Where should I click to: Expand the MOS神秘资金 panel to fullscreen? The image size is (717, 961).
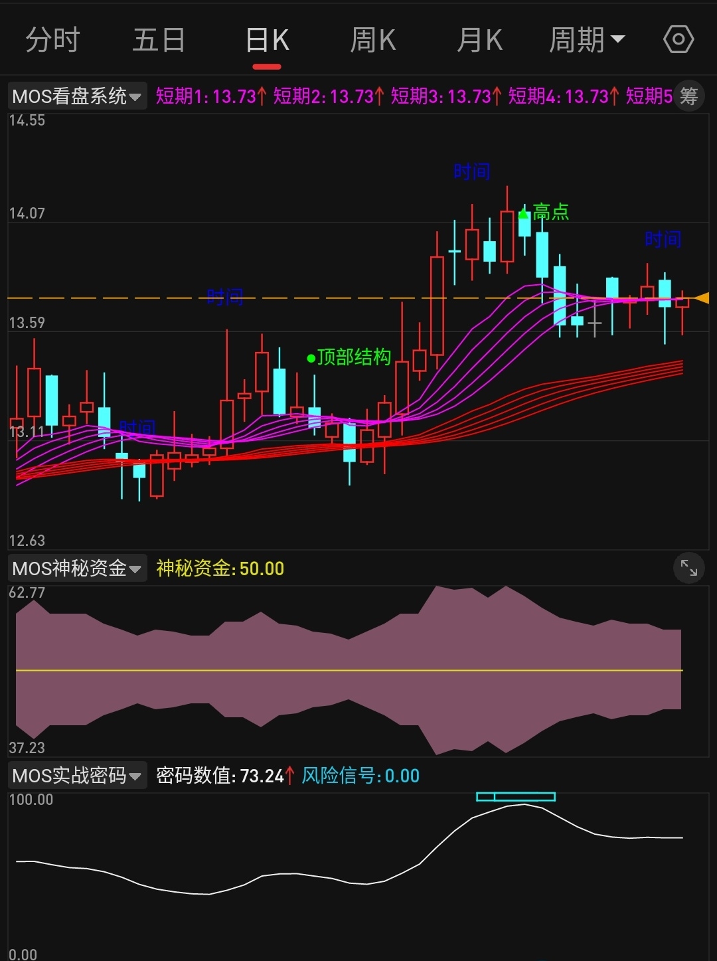[x=688, y=568]
